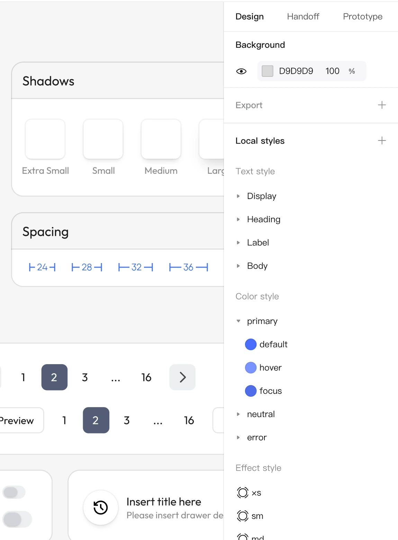Expand the Display text style group
Viewport: 398px width, 540px height.
pos(238,196)
